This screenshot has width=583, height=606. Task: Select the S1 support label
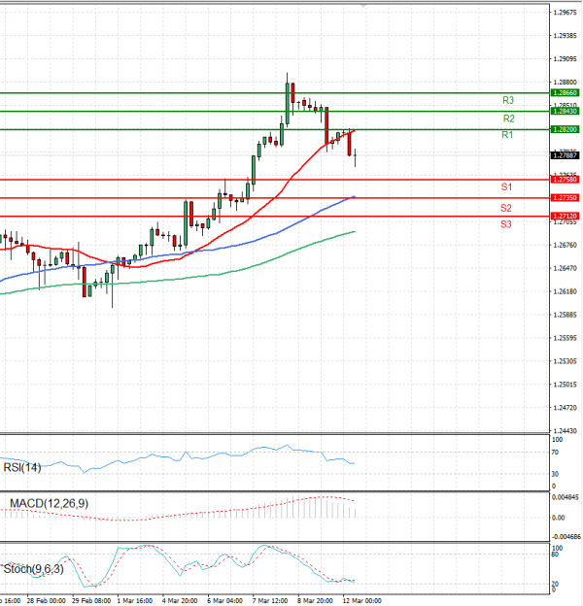(506, 185)
